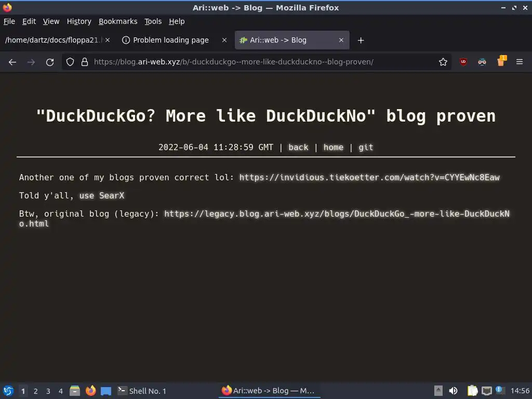Open the Firefox hamburger menu

[520, 62]
